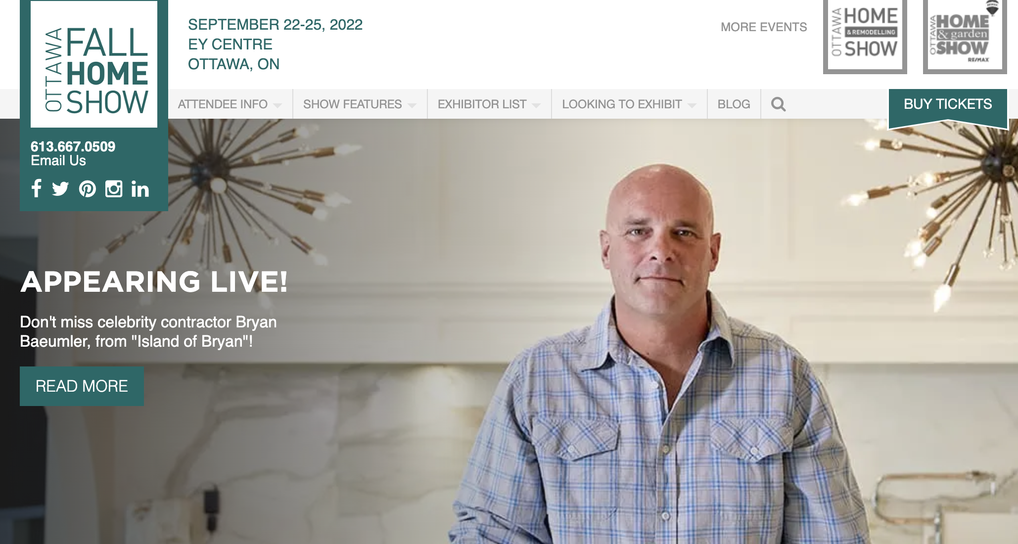Open the Instagram camera icon
This screenshot has height=544, width=1018.
click(114, 189)
